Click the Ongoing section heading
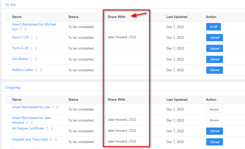 point(13,87)
